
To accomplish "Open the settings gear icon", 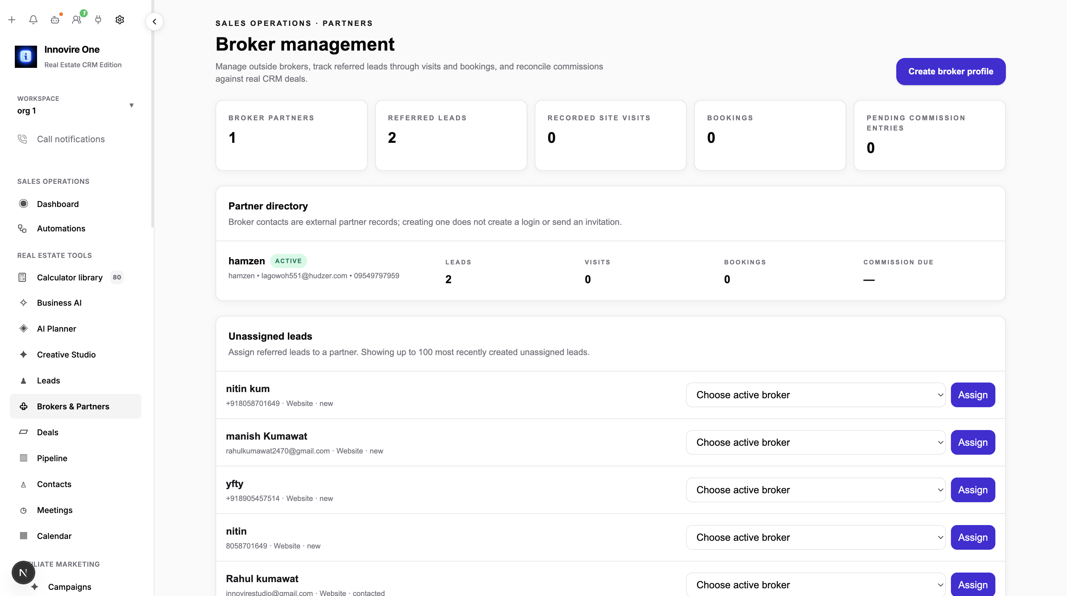I will pyautogui.click(x=120, y=19).
